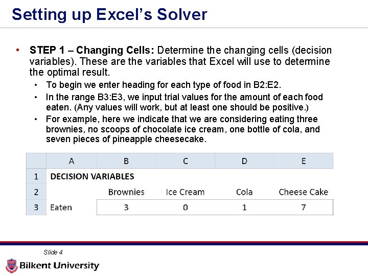Select column A header in spreadsheet
The width and height of the screenshot is (368, 276).
(71, 161)
